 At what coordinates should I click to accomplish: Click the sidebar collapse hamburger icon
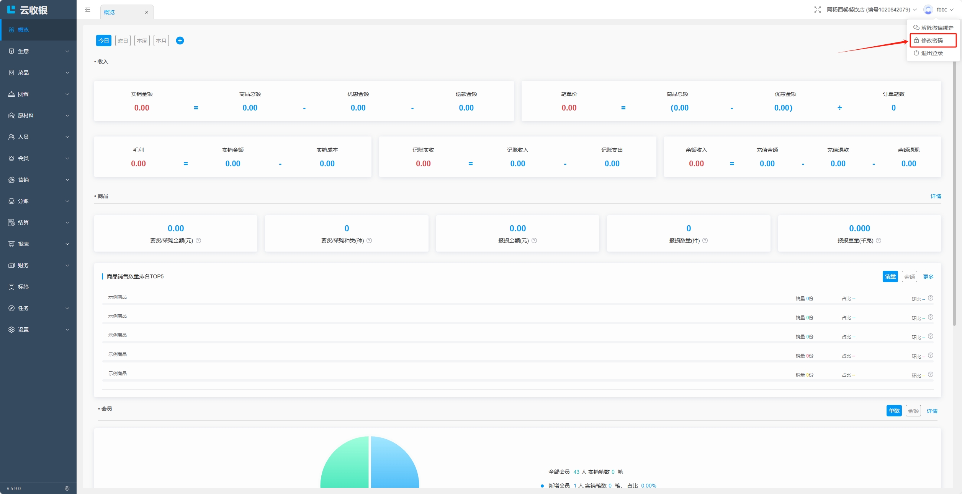88,10
